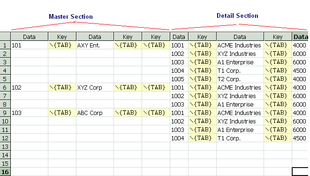This screenshot has height=176, width=310.
Task: Click the T1 Corp. cell in row 4
Action: 240,70
